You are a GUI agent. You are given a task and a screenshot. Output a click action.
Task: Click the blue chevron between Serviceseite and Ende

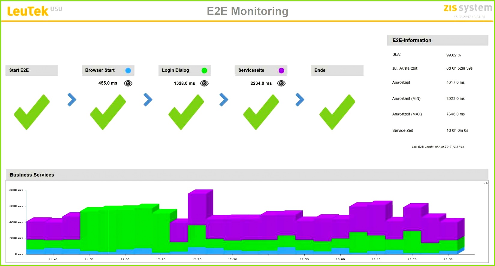(x=300, y=100)
